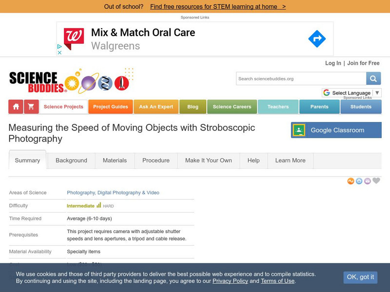
Task: Click 'Average (6-10 days)' time value
Action: [89, 219]
